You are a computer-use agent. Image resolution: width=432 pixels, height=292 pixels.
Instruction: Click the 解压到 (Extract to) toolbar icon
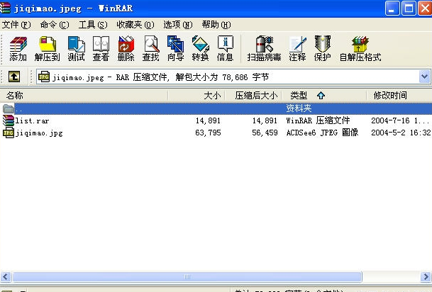click(x=47, y=48)
